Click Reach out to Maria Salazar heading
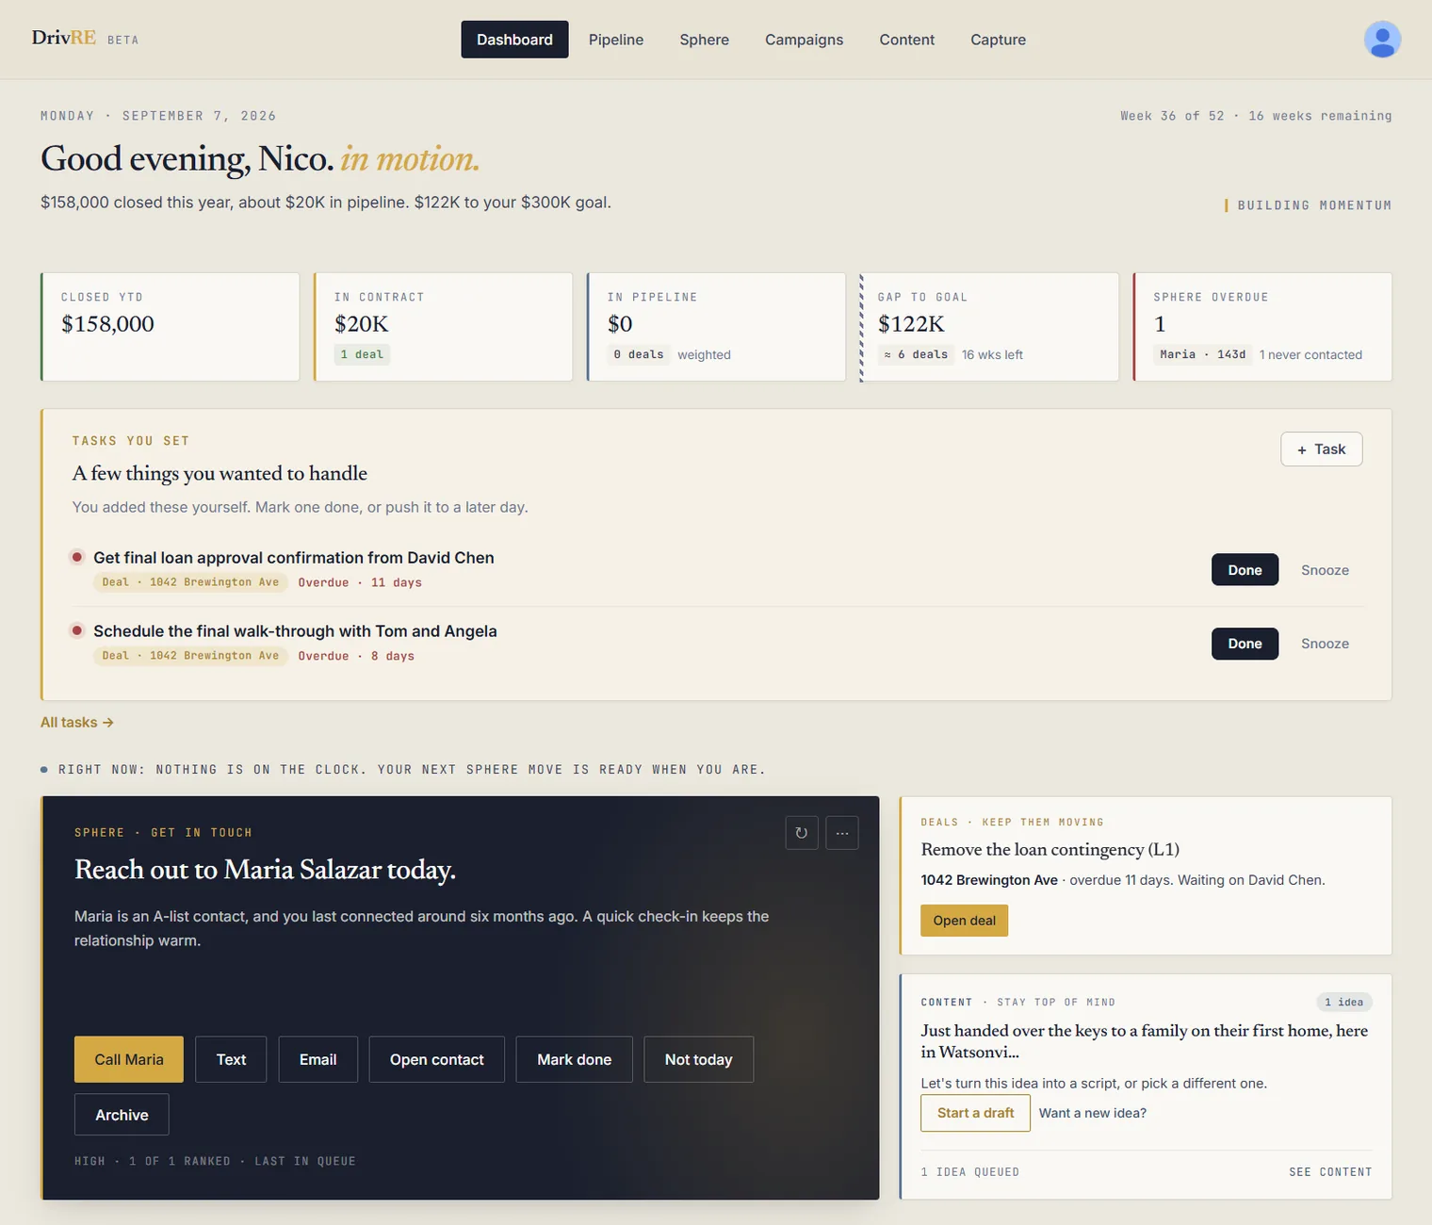The height and width of the screenshot is (1225, 1432). click(x=265, y=869)
